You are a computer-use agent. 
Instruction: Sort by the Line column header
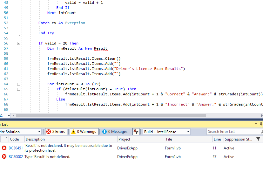point(217,139)
